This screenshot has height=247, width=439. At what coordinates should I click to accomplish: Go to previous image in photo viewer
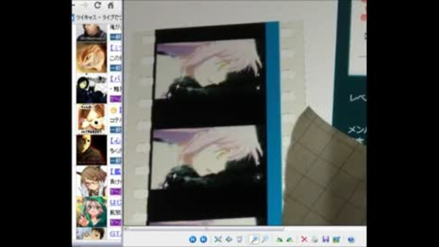point(193,239)
